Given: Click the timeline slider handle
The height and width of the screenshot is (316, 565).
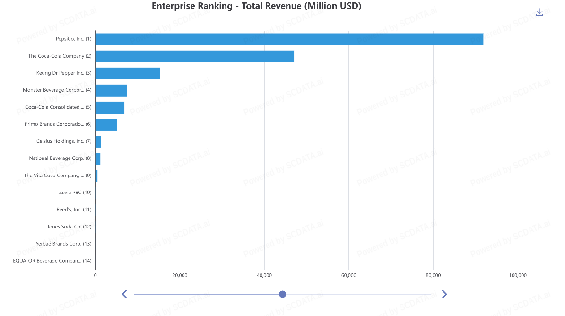Looking at the screenshot, I should click(x=283, y=294).
